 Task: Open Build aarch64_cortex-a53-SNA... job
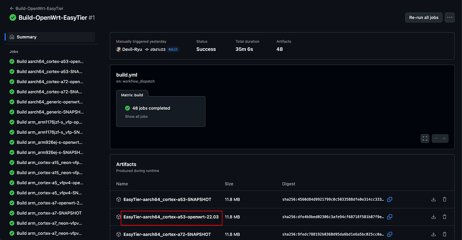click(46, 72)
